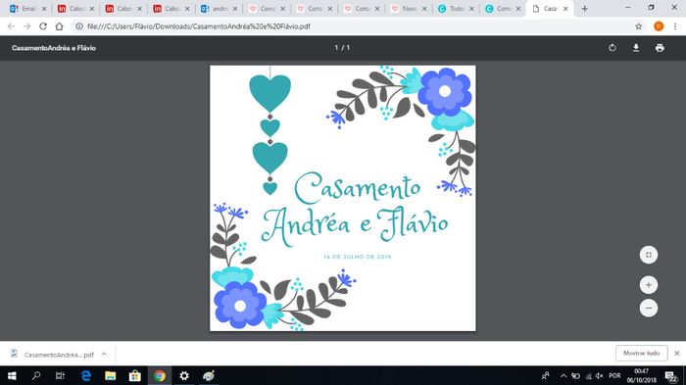Open Windows search from the taskbar
Viewport: 686px width, 385px height.
(36, 376)
